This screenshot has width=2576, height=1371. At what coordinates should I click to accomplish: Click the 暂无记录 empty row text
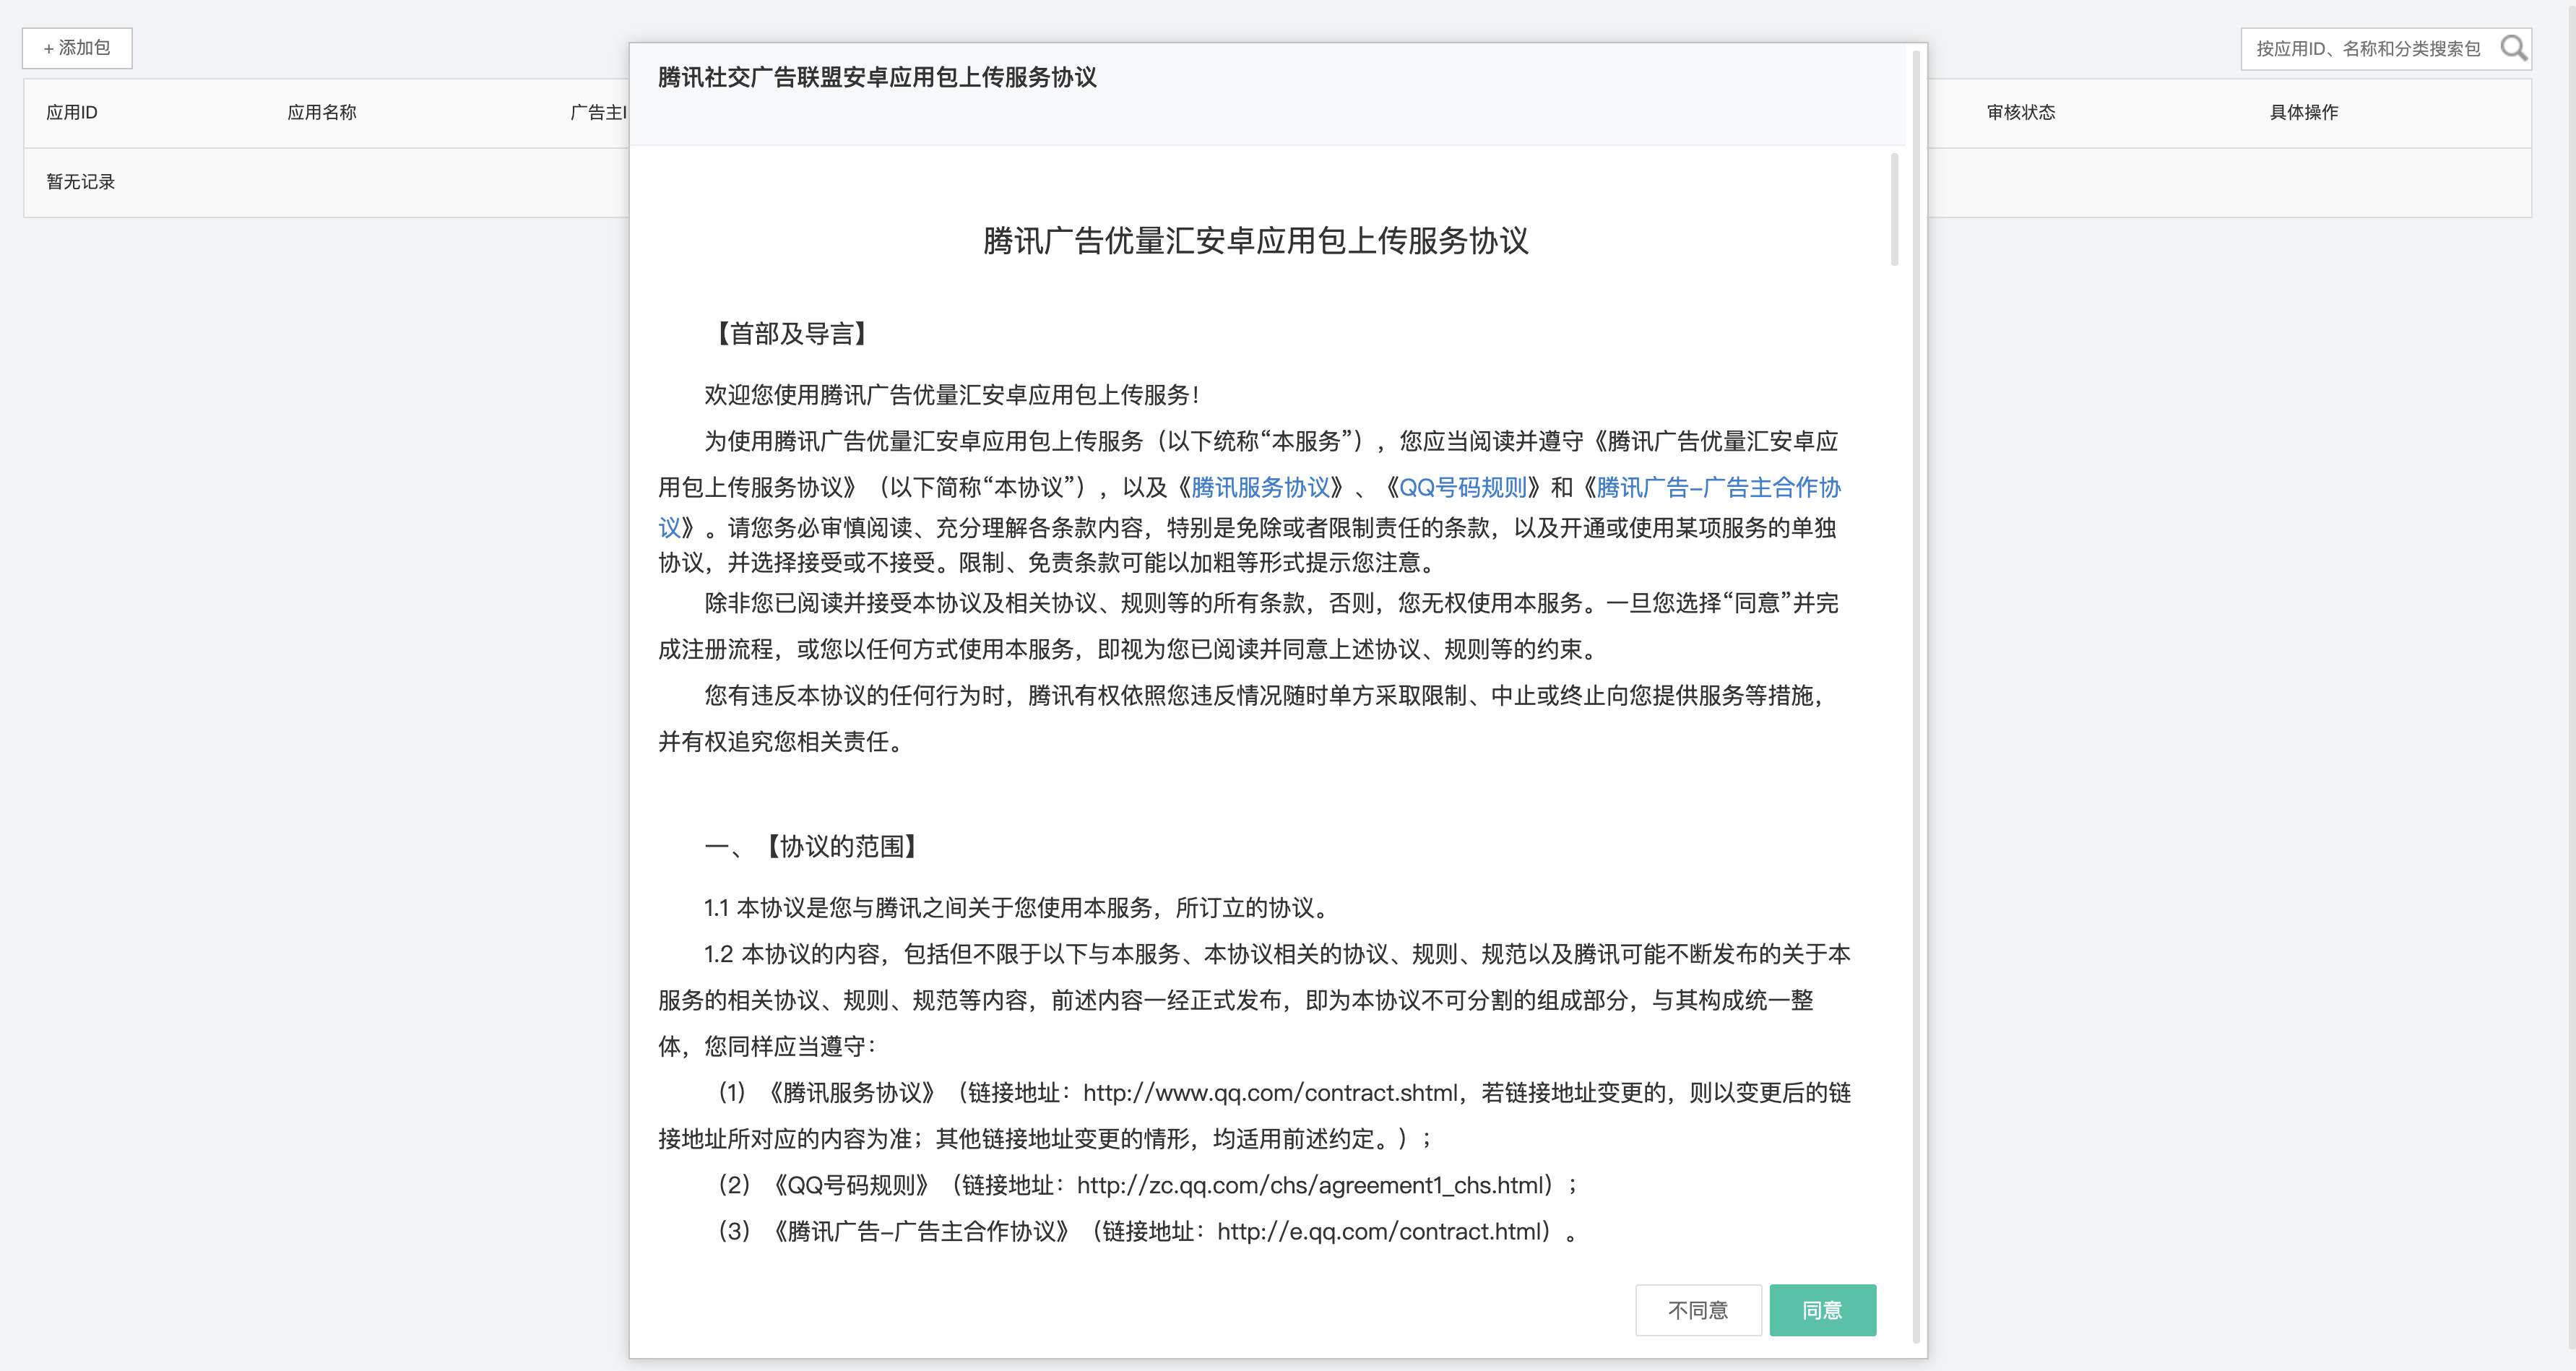pyautogui.click(x=81, y=182)
